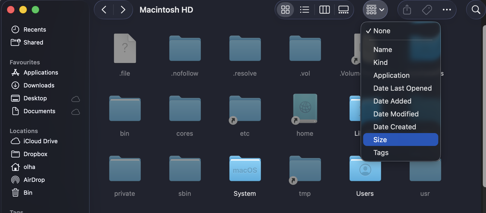The height and width of the screenshot is (213, 486).
Task: Open Dropbox in the sidebar
Action: [x=46, y=154]
